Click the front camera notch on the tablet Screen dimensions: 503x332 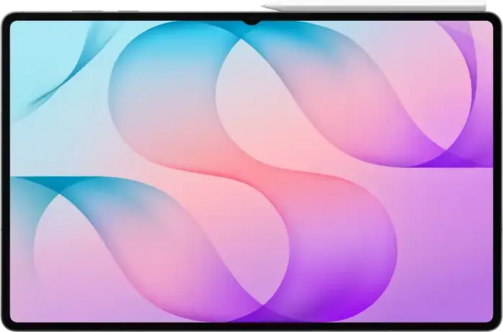(251, 22)
